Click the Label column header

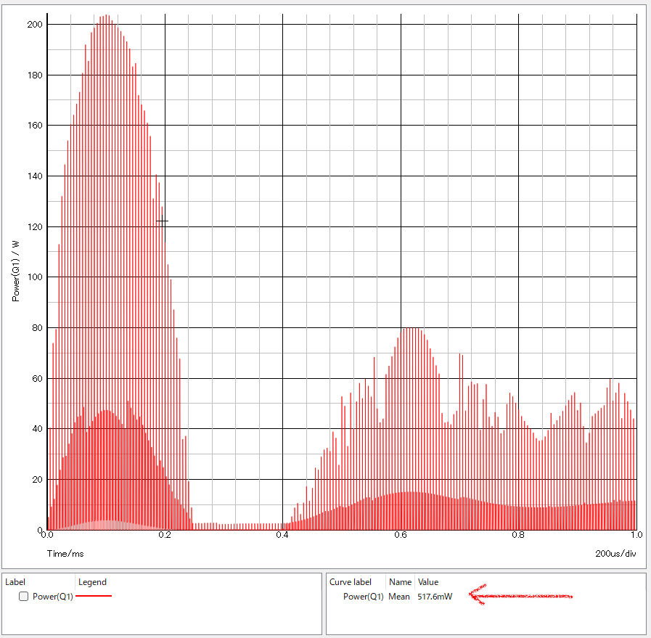[15, 582]
